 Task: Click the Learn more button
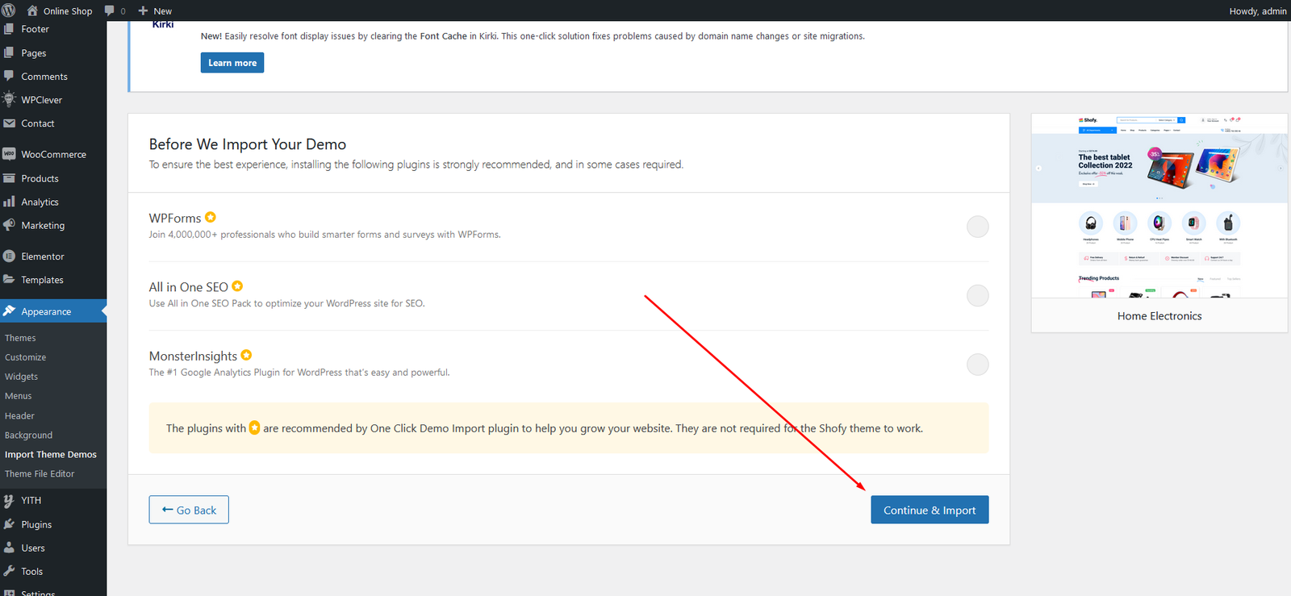click(x=232, y=63)
